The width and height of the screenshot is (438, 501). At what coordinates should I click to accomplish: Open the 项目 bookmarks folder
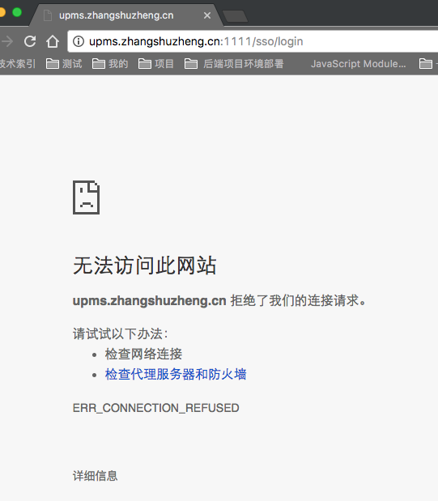tap(156, 64)
